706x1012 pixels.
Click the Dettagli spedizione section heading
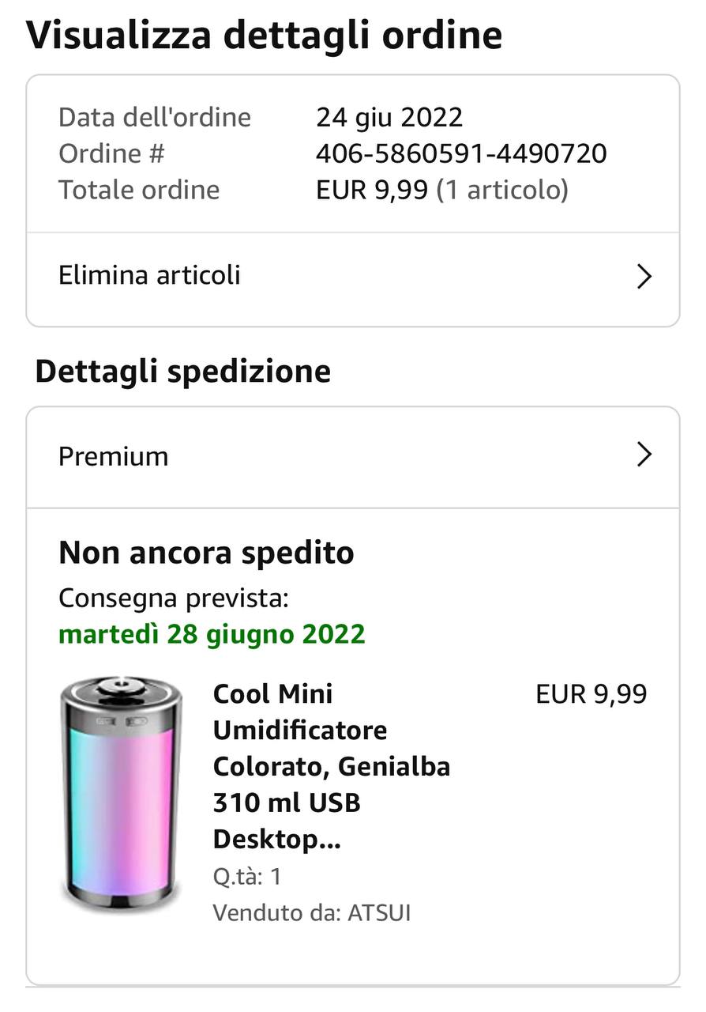tap(183, 371)
